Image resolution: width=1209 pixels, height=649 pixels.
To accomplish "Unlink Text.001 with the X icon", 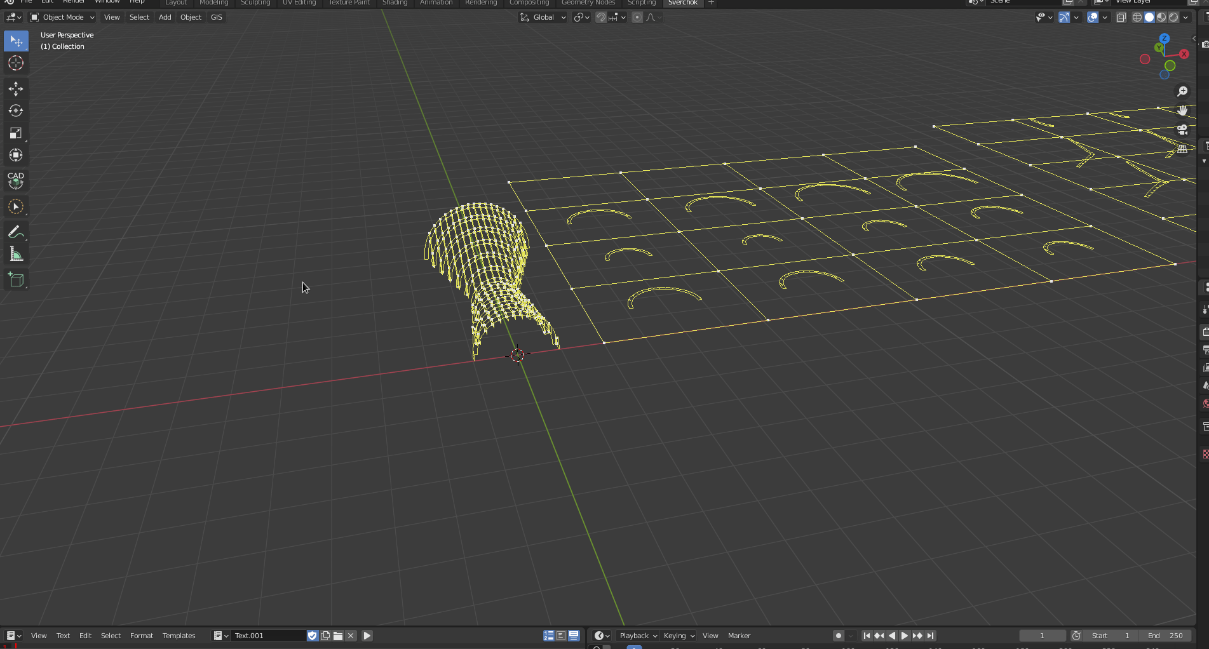I will tap(351, 636).
